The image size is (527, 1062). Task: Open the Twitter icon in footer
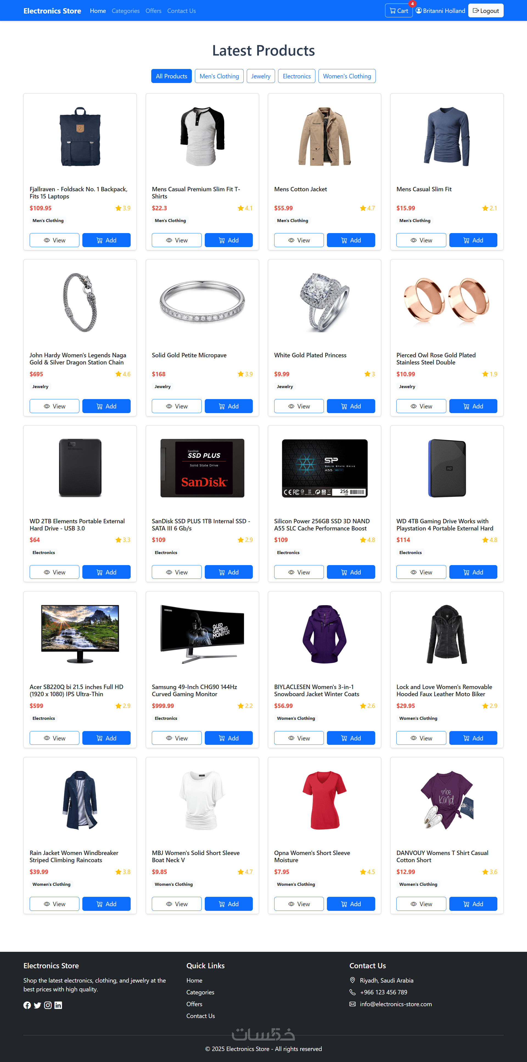[x=37, y=1005]
